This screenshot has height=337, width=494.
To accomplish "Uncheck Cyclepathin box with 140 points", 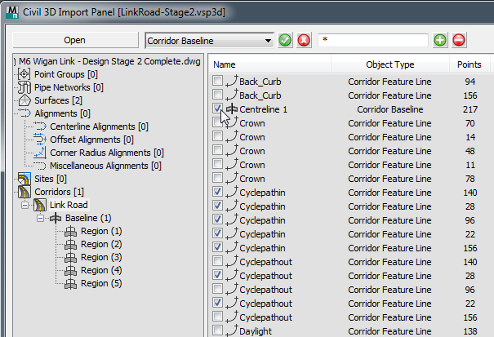I will tap(217, 192).
